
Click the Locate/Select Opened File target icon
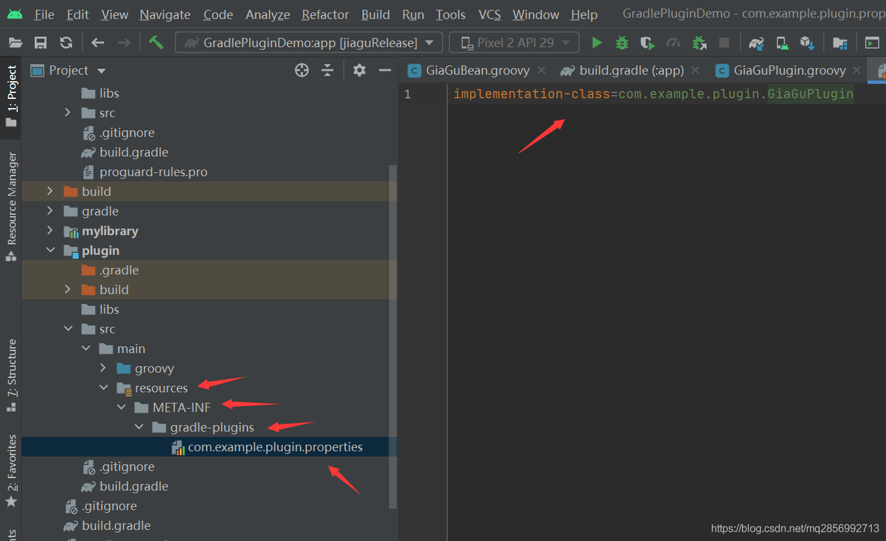click(x=302, y=71)
